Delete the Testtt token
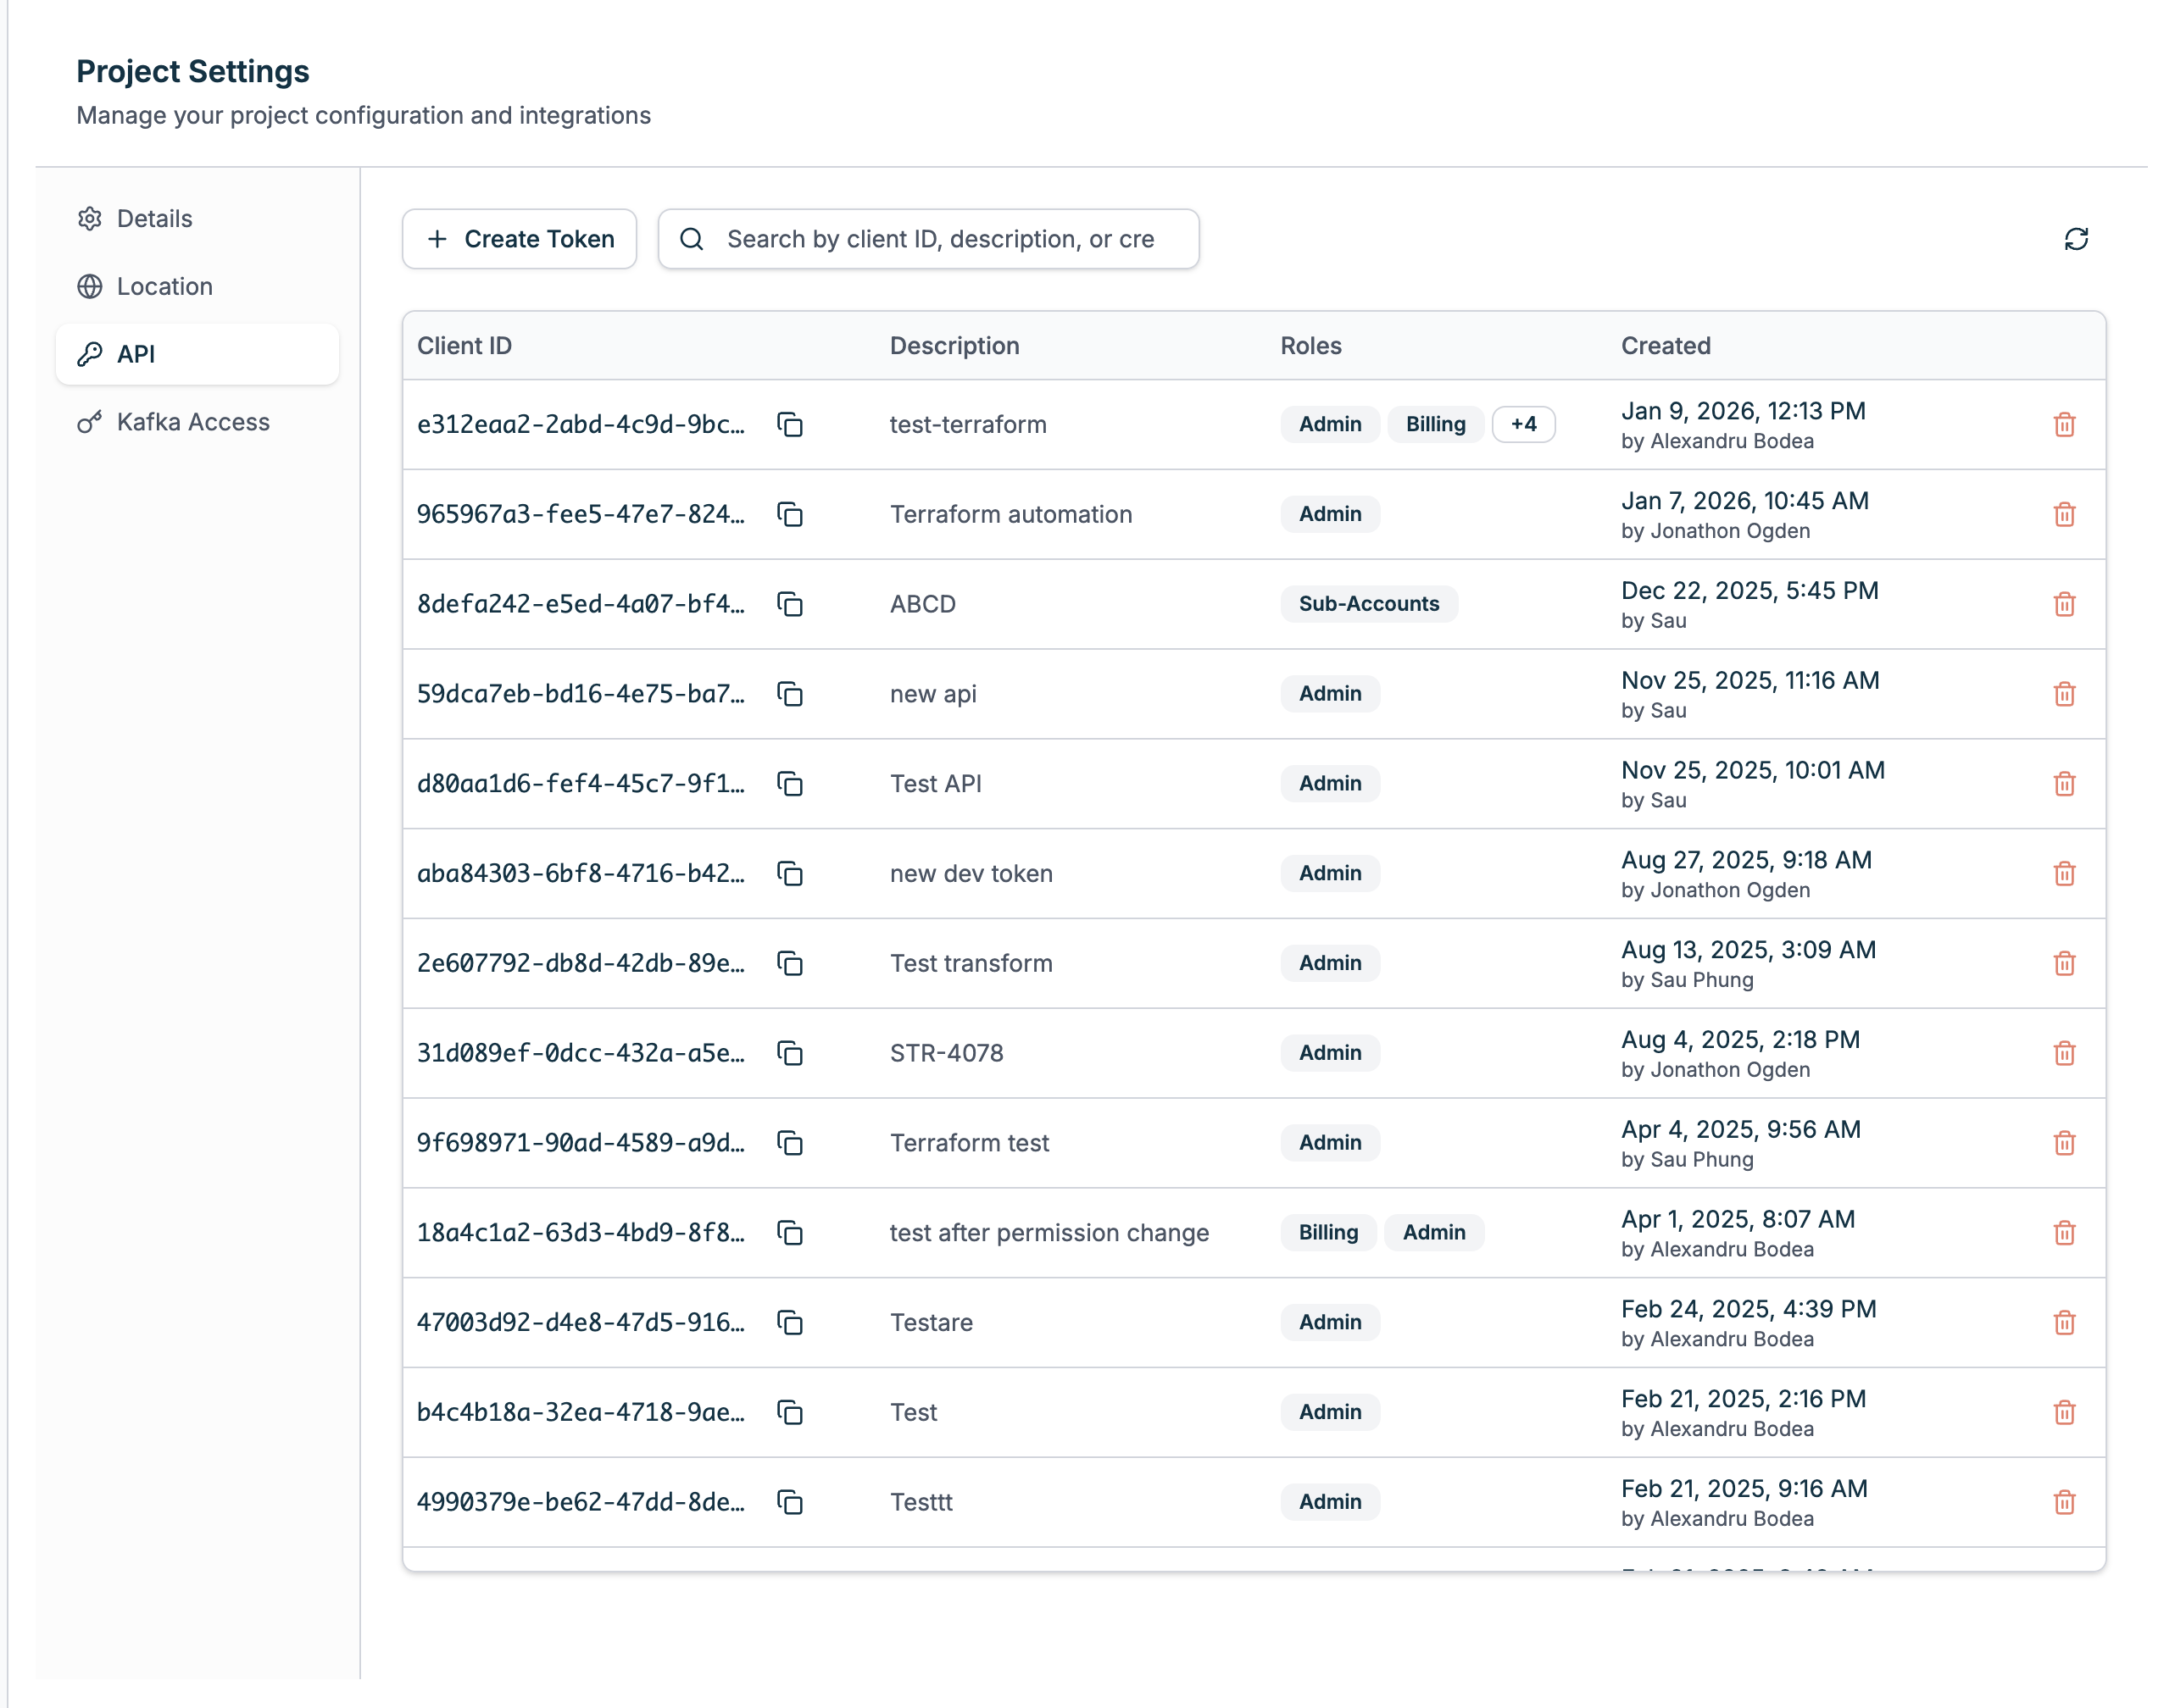2175x1708 pixels. [x=2065, y=1502]
